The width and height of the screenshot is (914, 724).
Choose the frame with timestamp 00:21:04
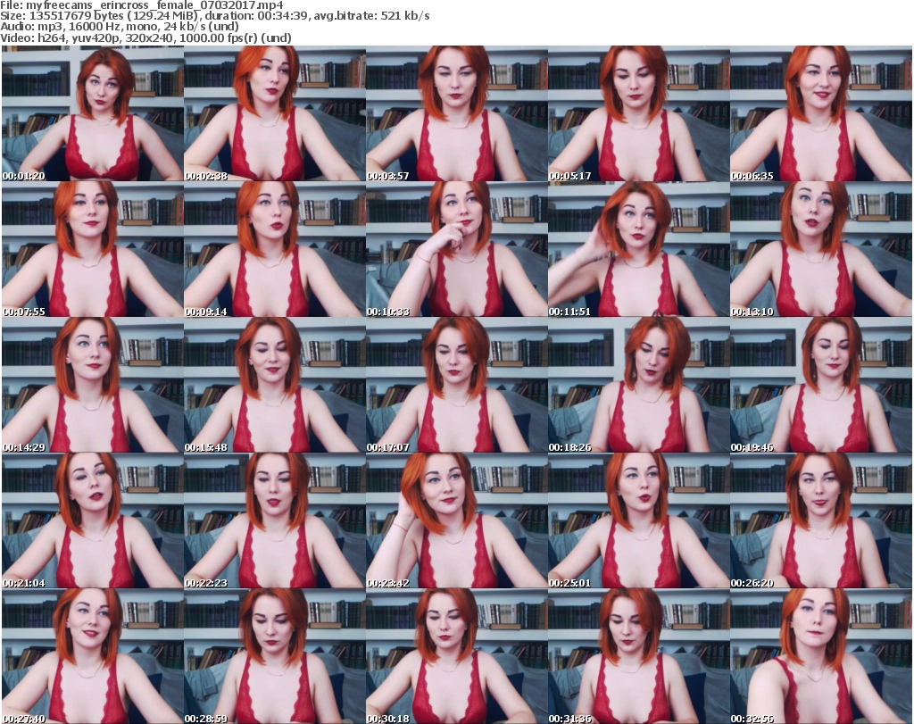pos(93,520)
